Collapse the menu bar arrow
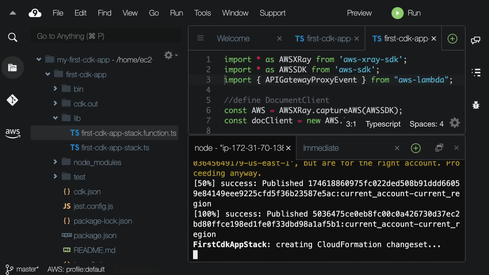The height and width of the screenshot is (275, 489). [x=13, y=13]
